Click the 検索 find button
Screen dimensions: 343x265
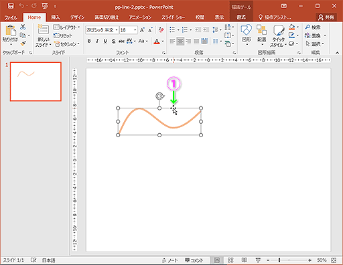tap(313, 27)
